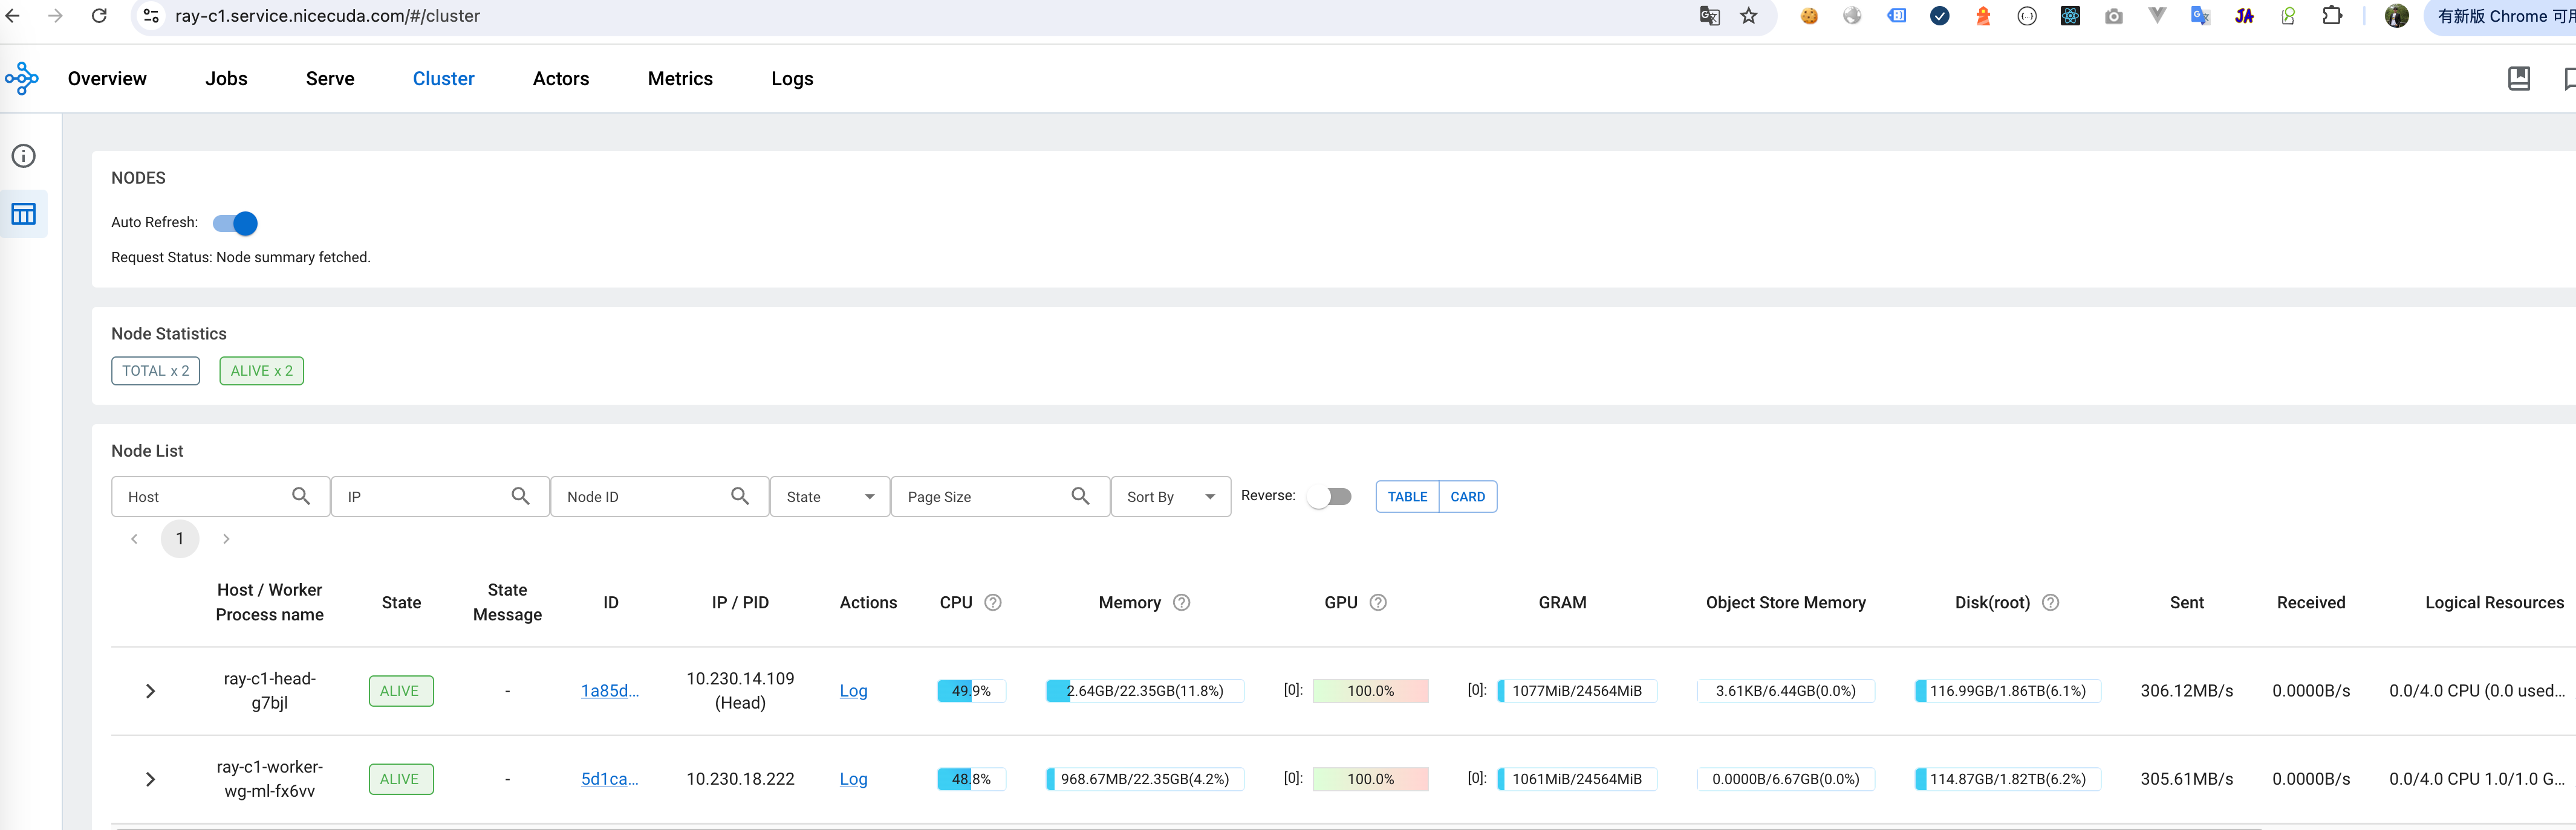Click the worker node ID link 5d1ca
Screen dimensions: 2576x830
(610, 779)
